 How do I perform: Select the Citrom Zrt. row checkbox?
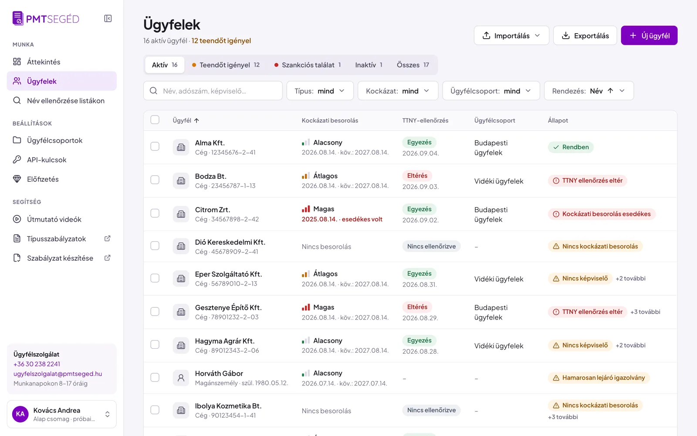click(x=155, y=213)
